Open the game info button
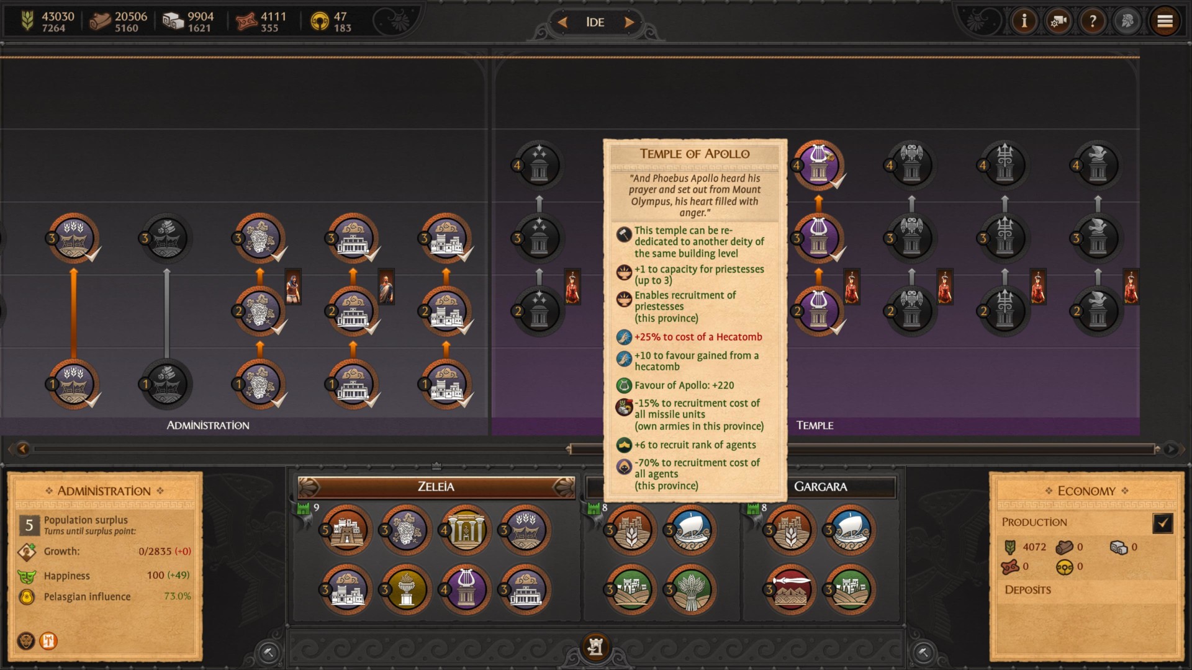Image resolution: width=1192 pixels, height=670 pixels. coord(1024,22)
